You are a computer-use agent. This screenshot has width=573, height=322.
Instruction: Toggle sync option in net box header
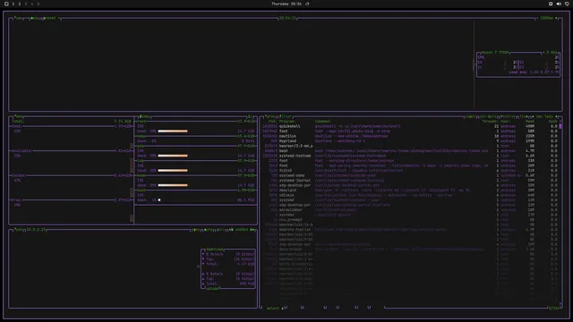196,230
